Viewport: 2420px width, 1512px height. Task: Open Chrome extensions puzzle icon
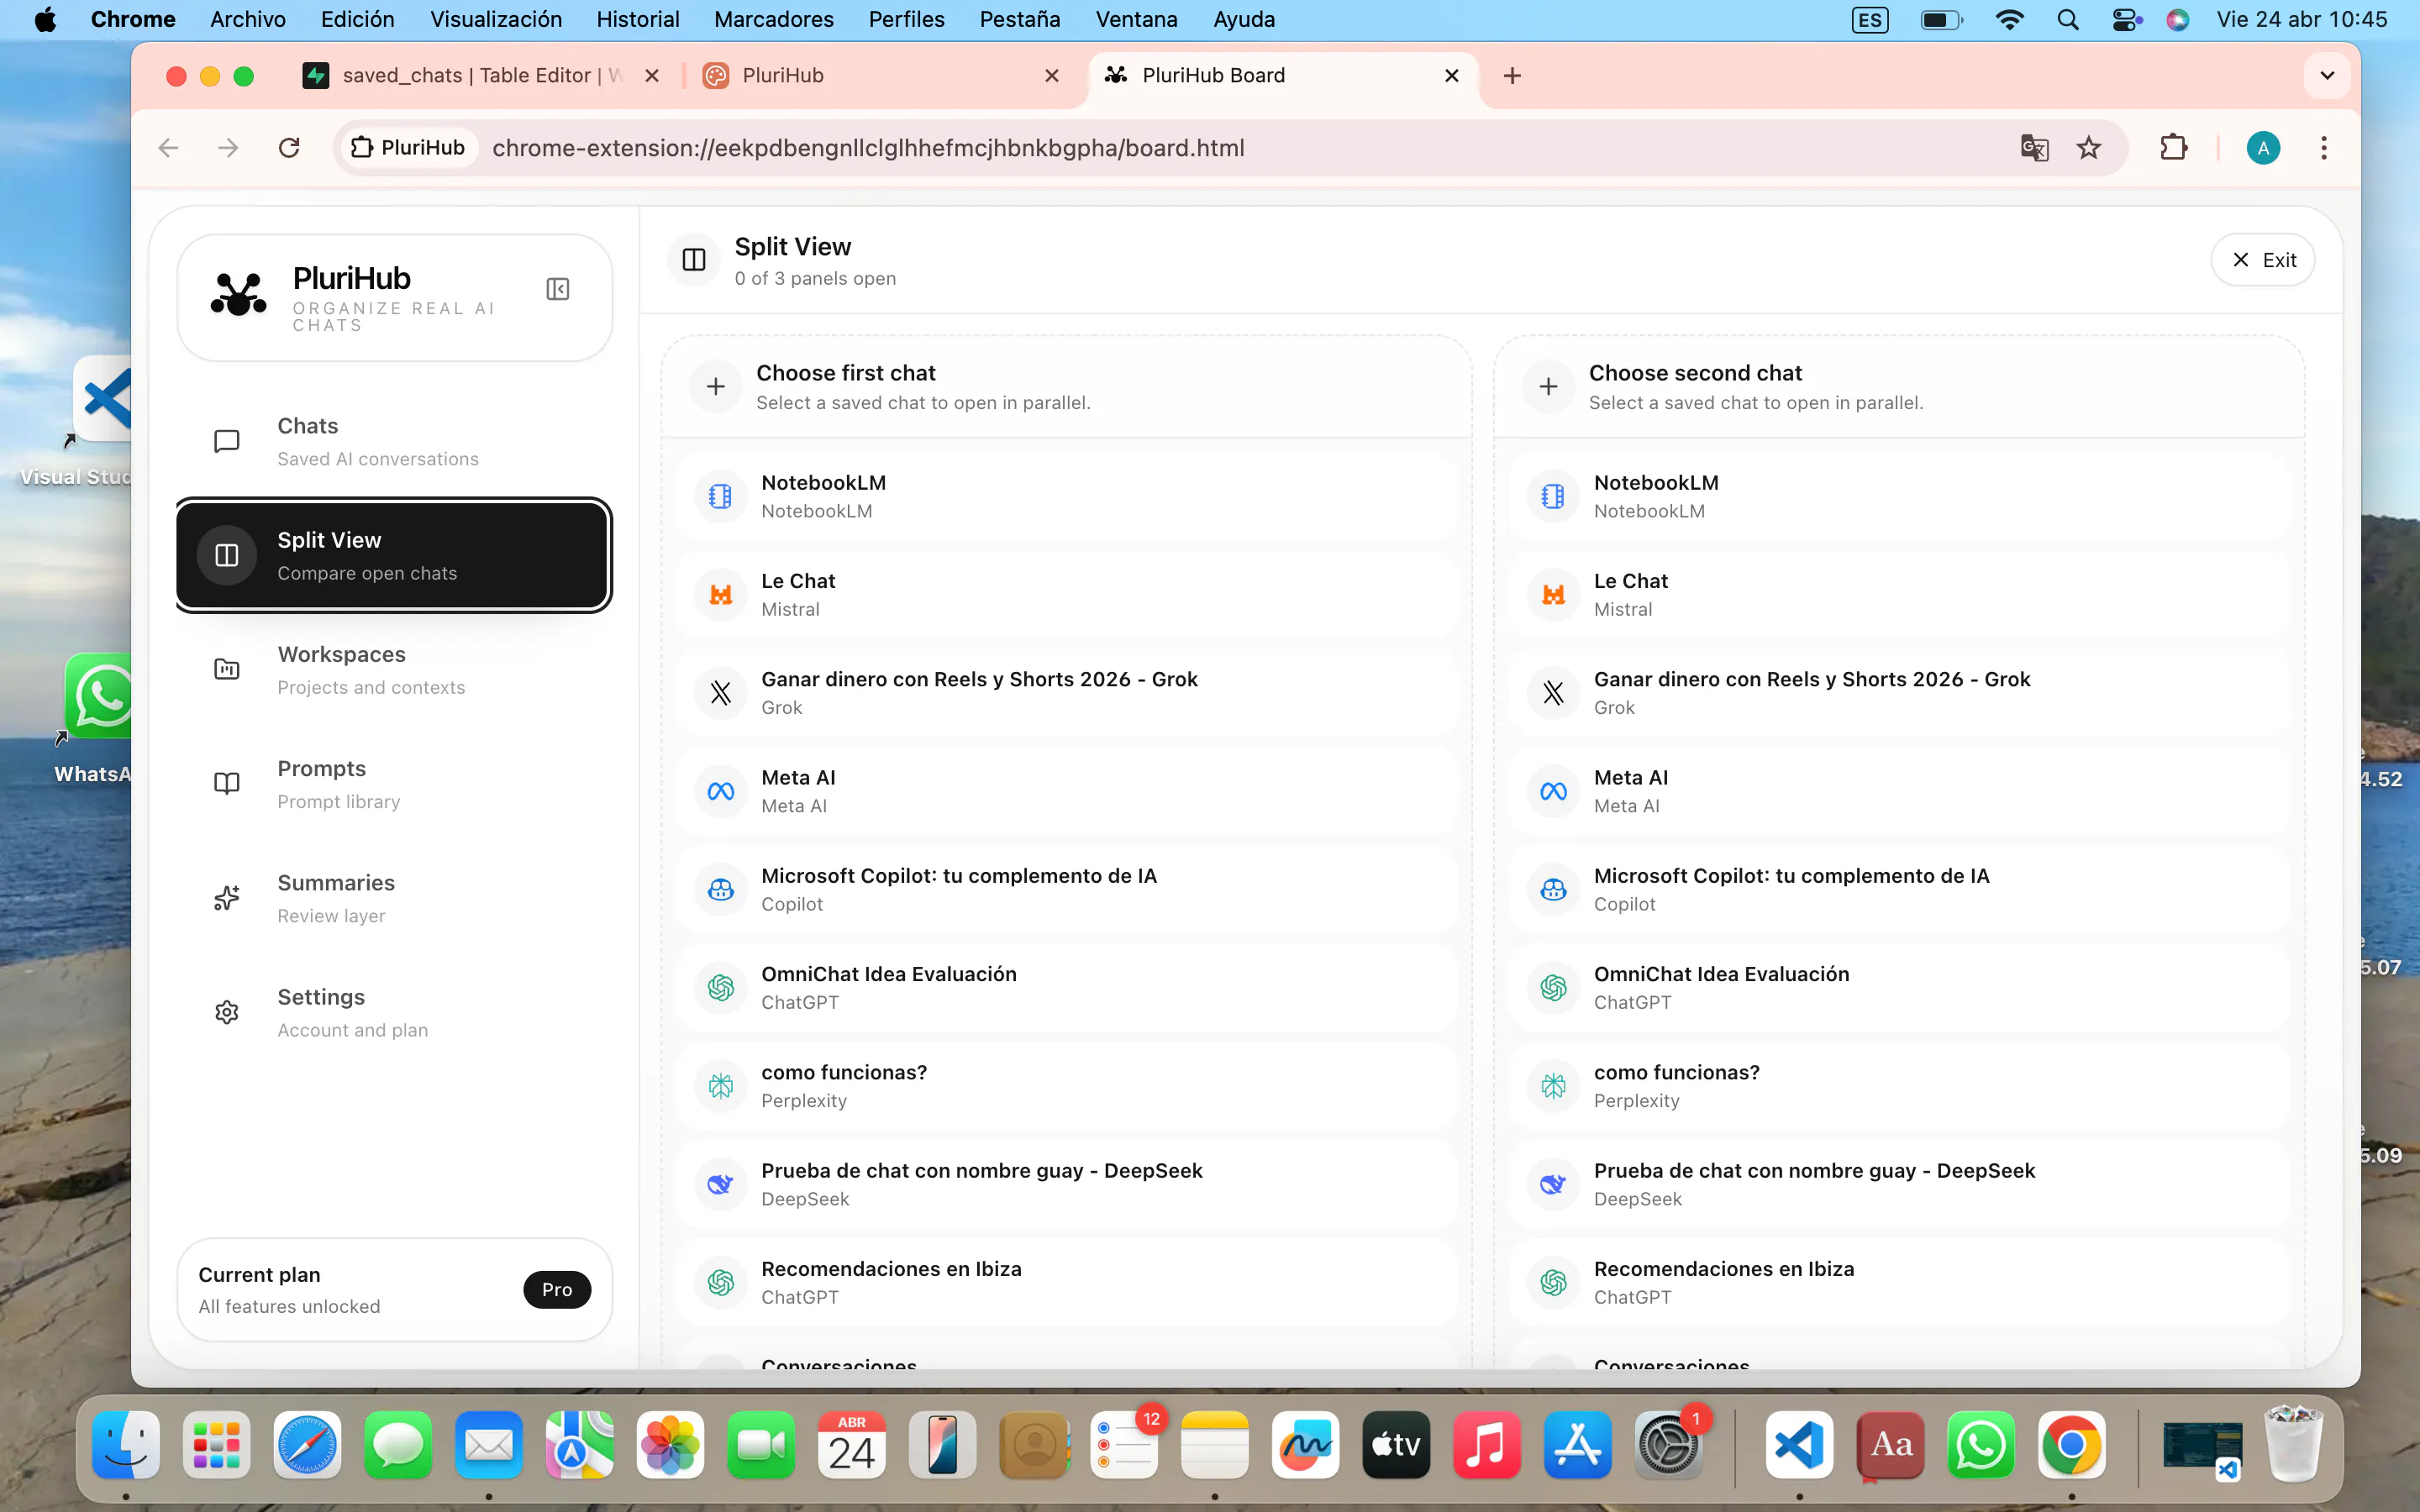2173,148
